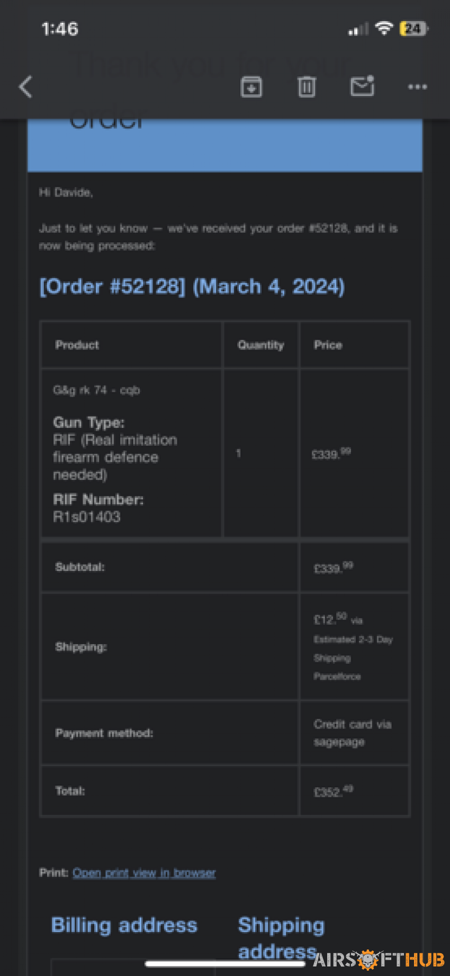The width and height of the screenshot is (450, 976).
Task: Tap the blue order header banner
Action: point(225,145)
